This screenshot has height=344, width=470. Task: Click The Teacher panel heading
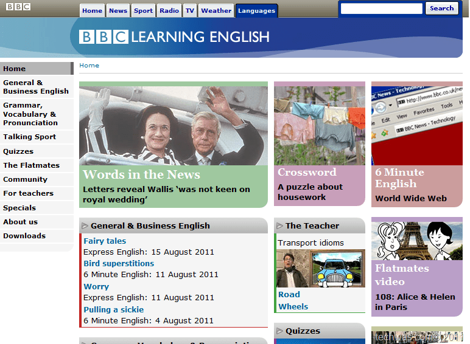coord(312,226)
